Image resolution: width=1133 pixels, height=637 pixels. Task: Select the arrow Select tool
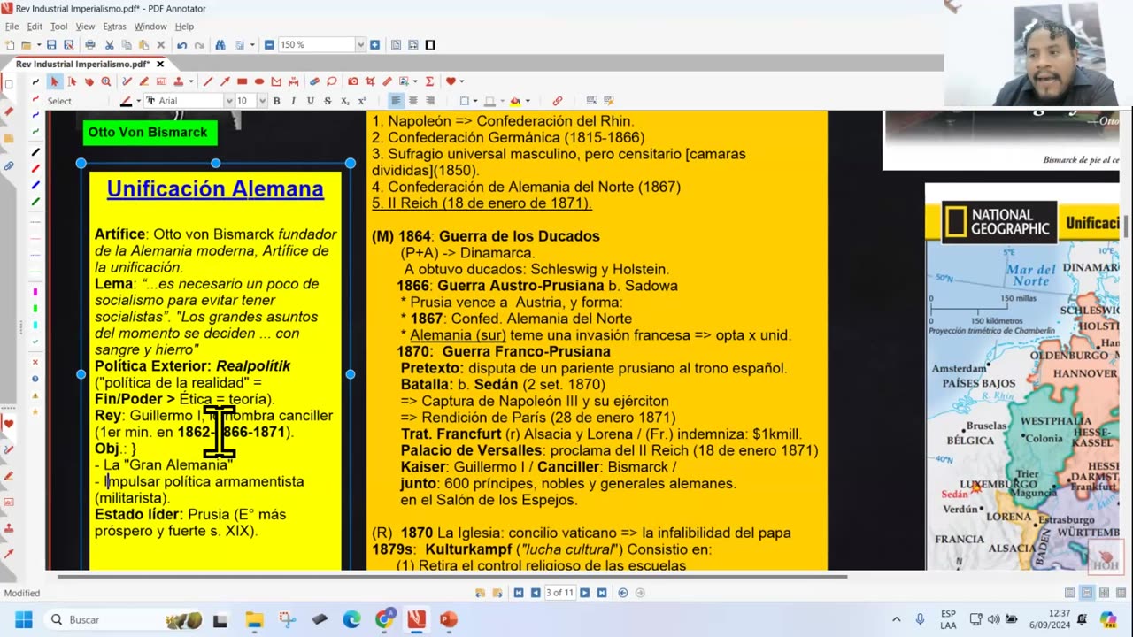coord(55,81)
